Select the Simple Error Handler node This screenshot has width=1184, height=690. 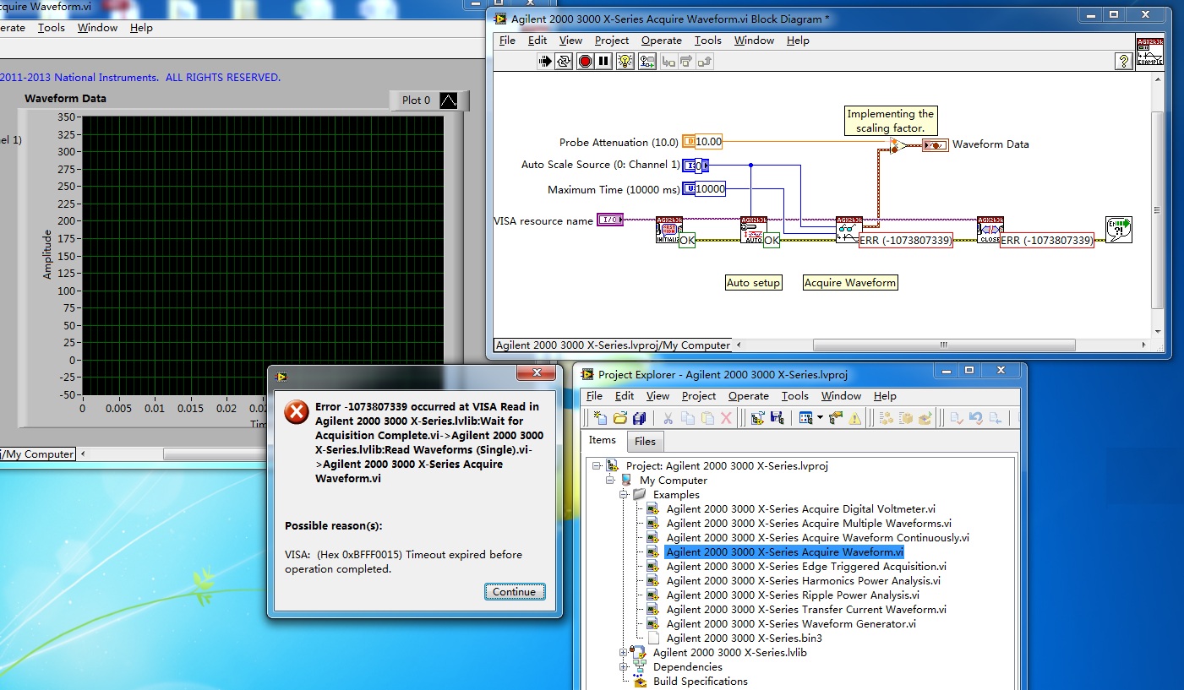1119,230
